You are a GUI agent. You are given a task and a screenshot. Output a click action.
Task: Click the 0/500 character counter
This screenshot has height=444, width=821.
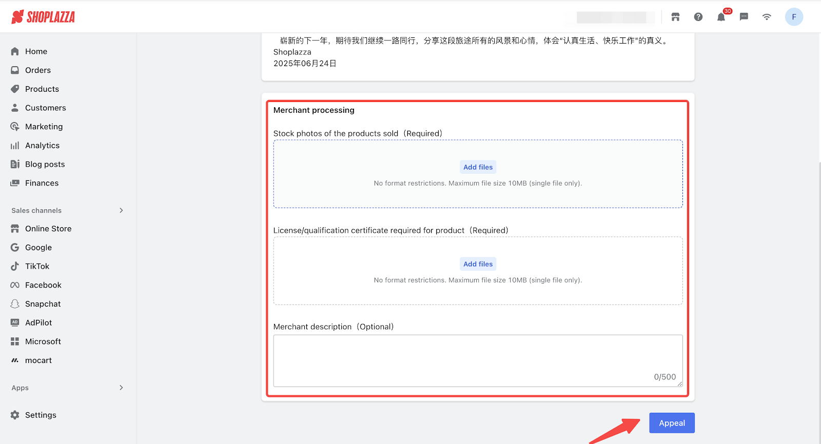click(665, 377)
